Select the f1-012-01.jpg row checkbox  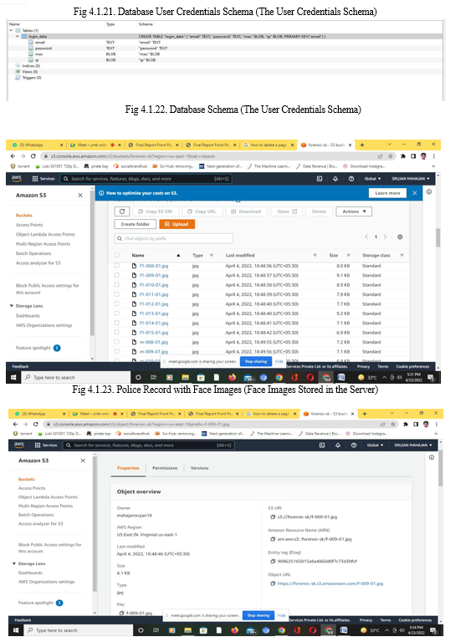[x=117, y=303]
